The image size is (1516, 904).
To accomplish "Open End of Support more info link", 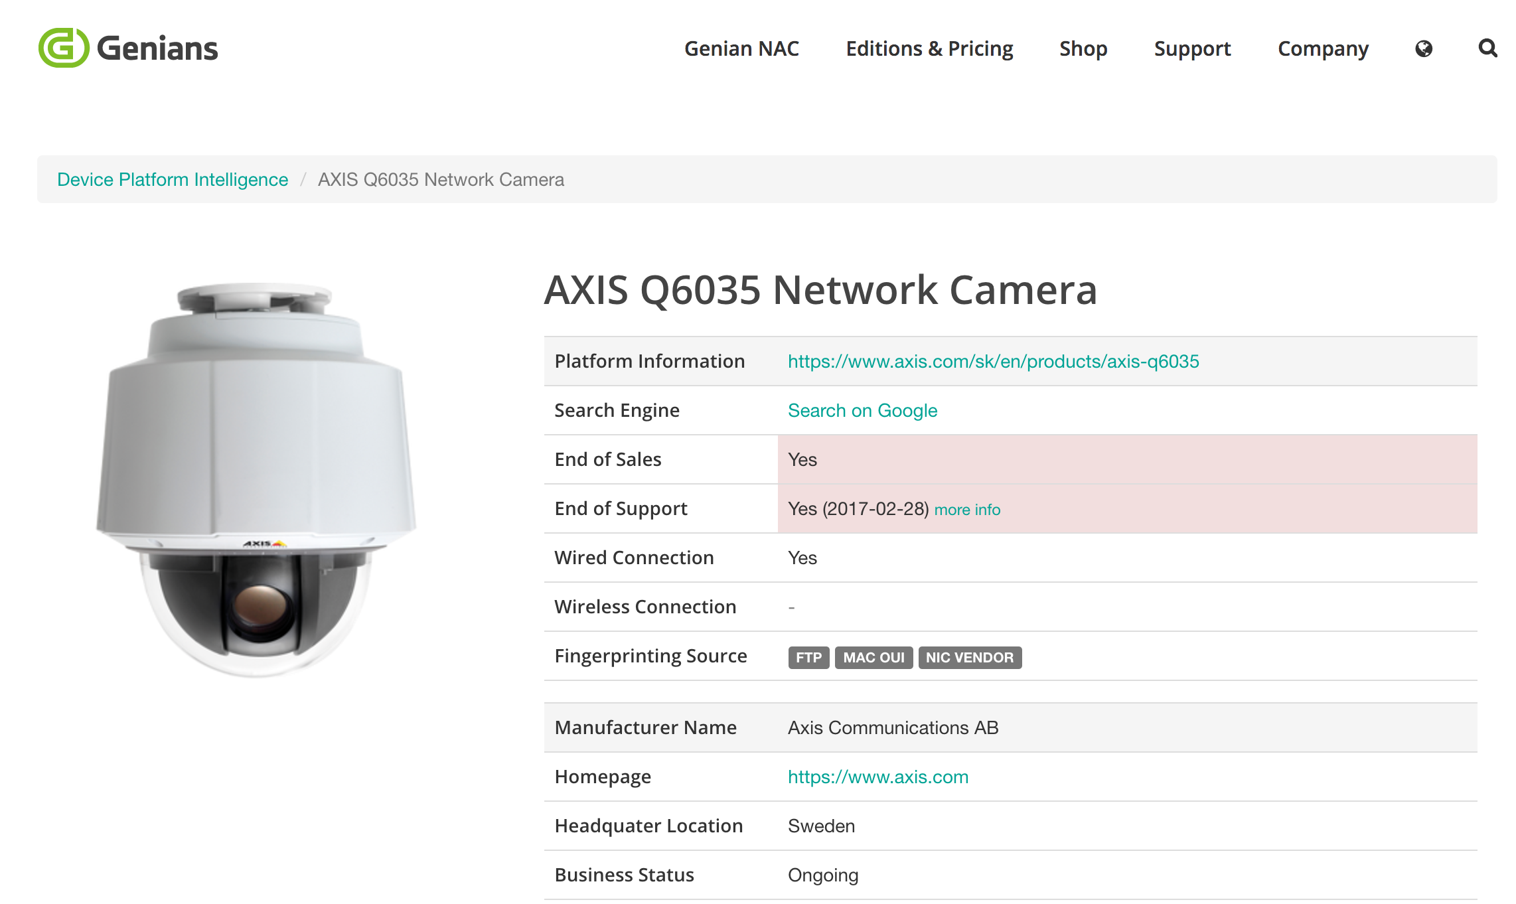I will click(967, 509).
